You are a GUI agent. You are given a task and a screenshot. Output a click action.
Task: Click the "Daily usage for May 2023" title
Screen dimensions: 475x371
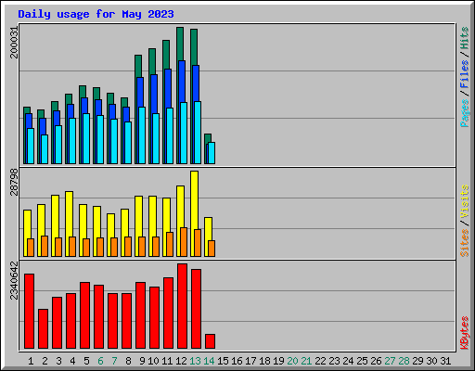[96, 14]
